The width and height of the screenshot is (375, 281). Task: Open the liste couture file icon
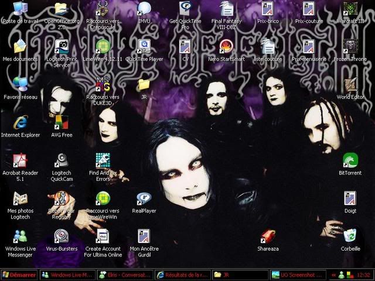click(x=268, y=47)
